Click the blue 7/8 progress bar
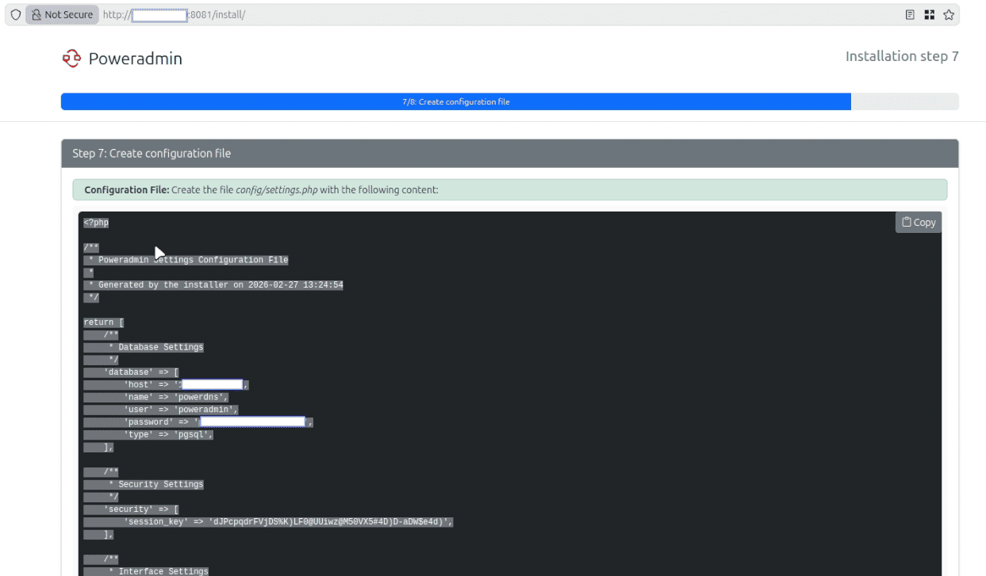 pyautogui.click(x=455, y=101)
